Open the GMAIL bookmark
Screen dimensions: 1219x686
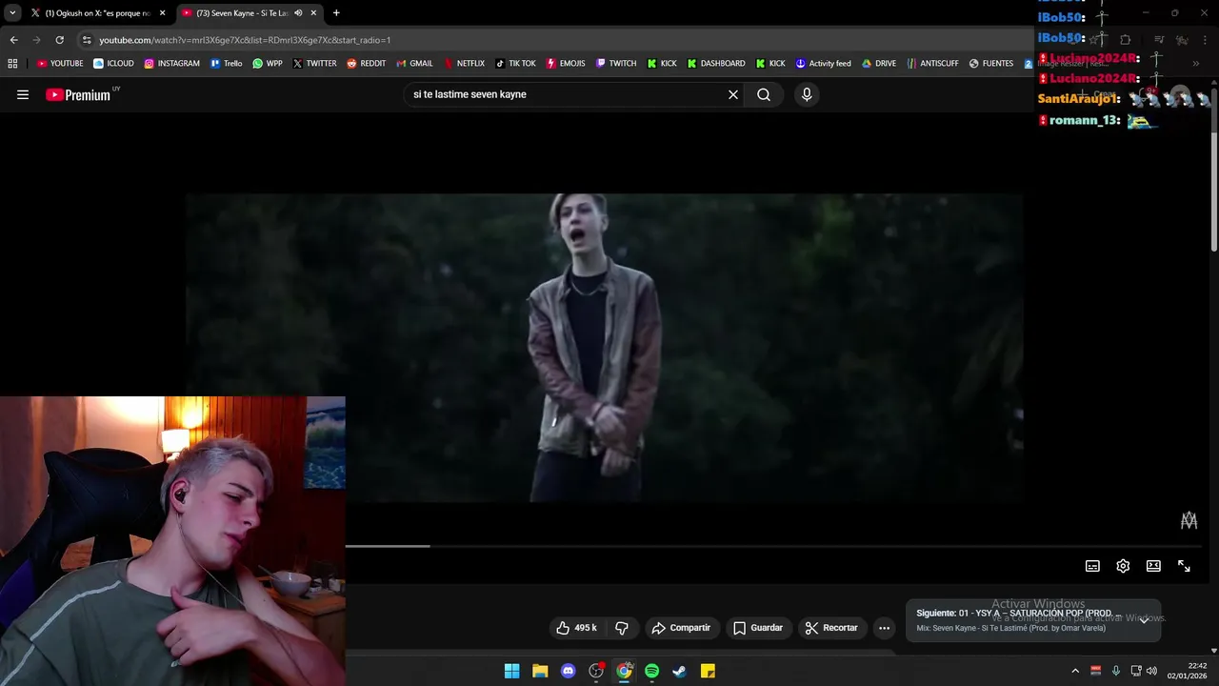coord(414,64)
